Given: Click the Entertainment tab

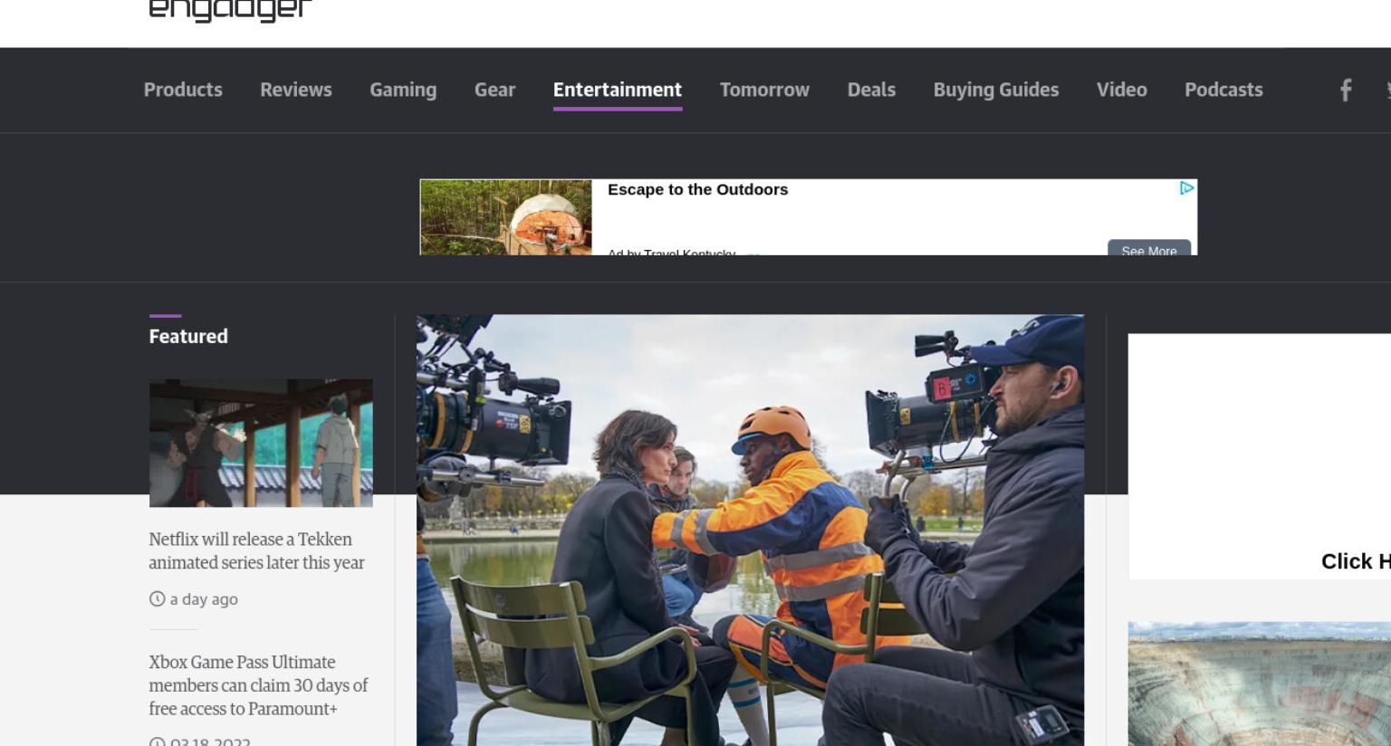Looking at the screenshot, I should (618, 90).
